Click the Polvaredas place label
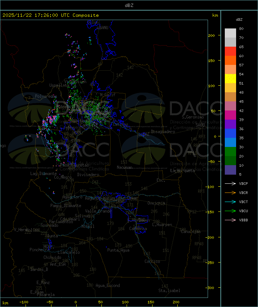This screenshot has width=258, height=307. (46, 96)
